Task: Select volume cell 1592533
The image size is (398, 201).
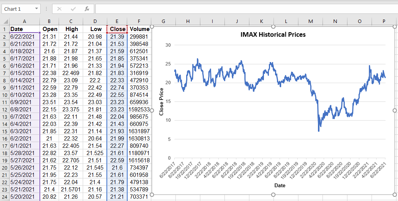Action: coord(139,109)
